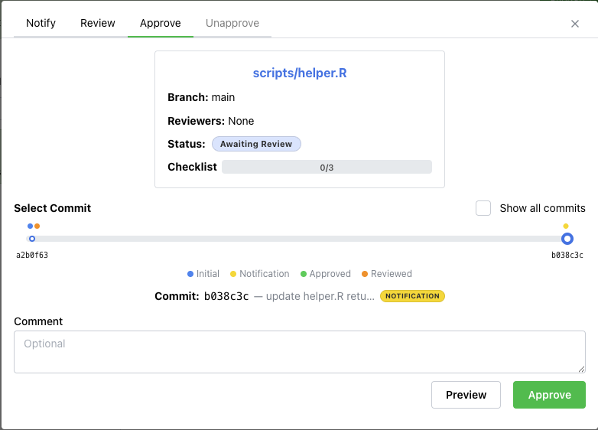The image size is (598, 430).
Task: Click the orange reviewed dot above a2b0f63
Action: pyautogui.click(x=37, y=226)
